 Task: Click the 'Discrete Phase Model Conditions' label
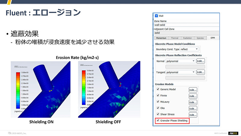click(175, 44)
